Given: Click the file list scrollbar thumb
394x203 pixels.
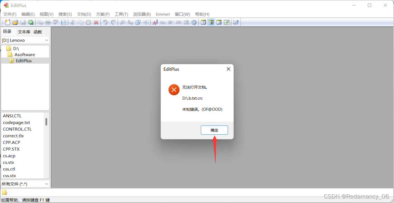Looking at the screenshot, I should point(47,122).
